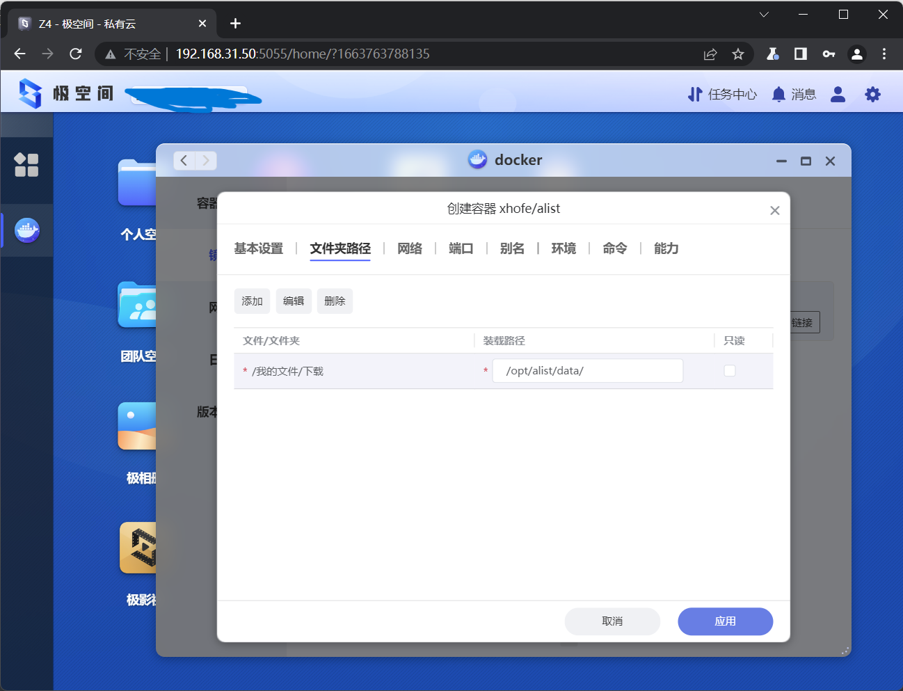
Task: Open the Chrome profile avatar
Action: point(857,54)
